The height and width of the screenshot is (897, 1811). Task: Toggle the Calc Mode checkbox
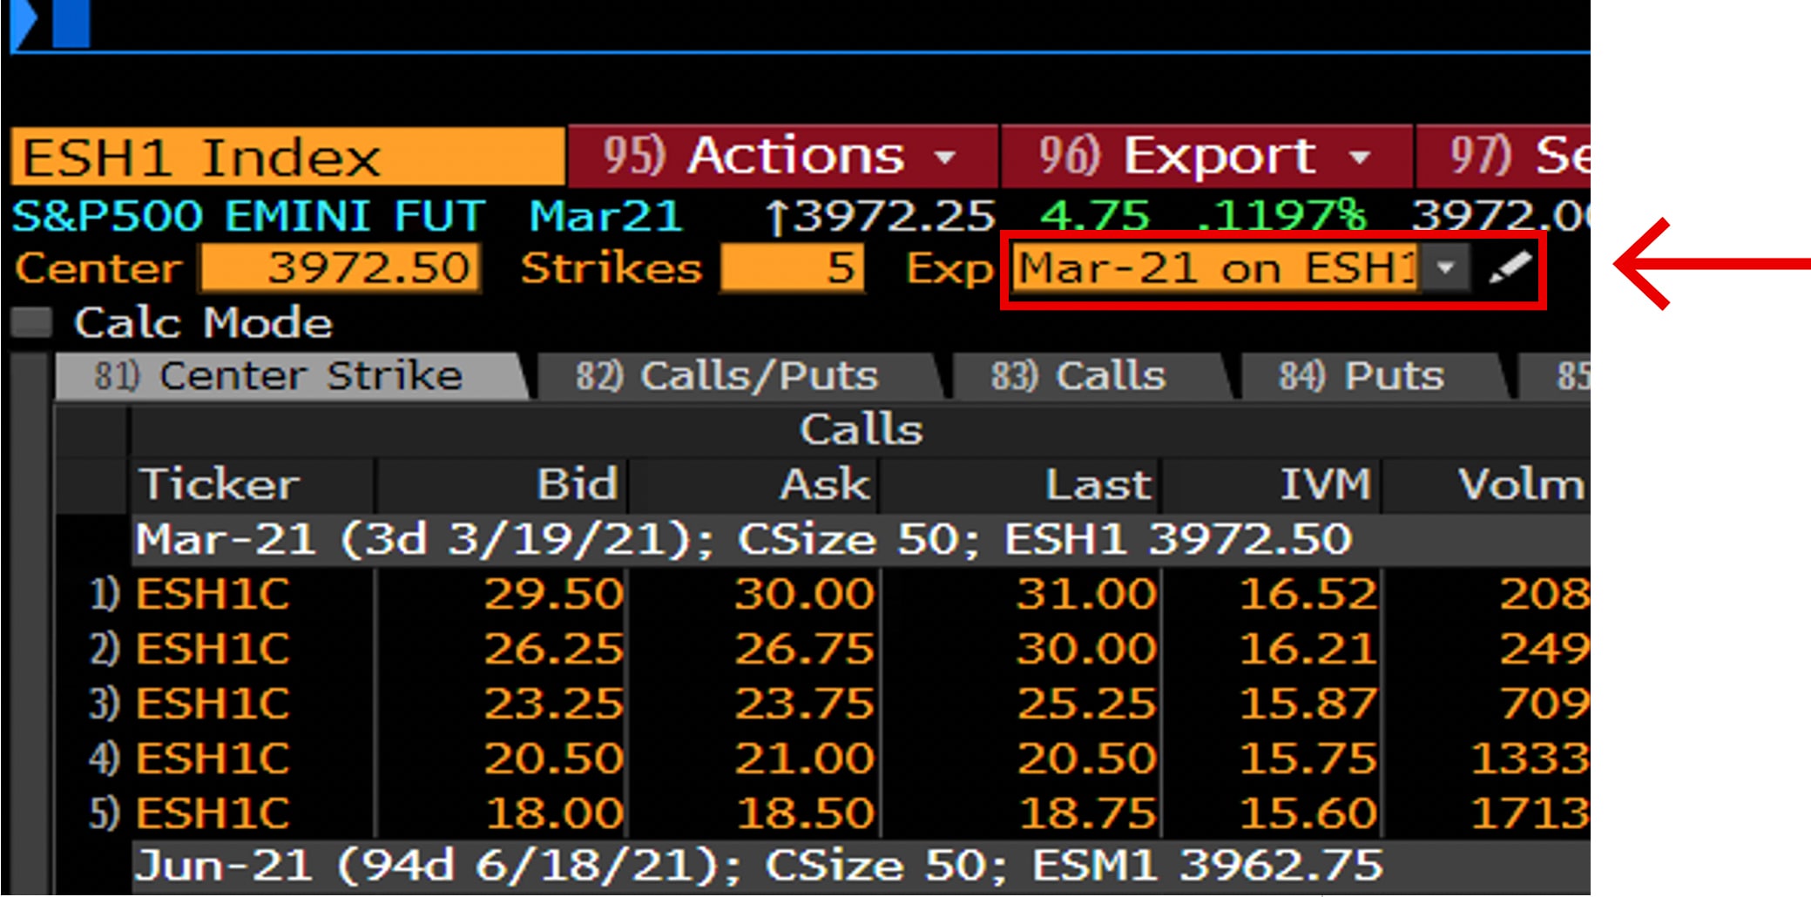click(x=32, y=323)
